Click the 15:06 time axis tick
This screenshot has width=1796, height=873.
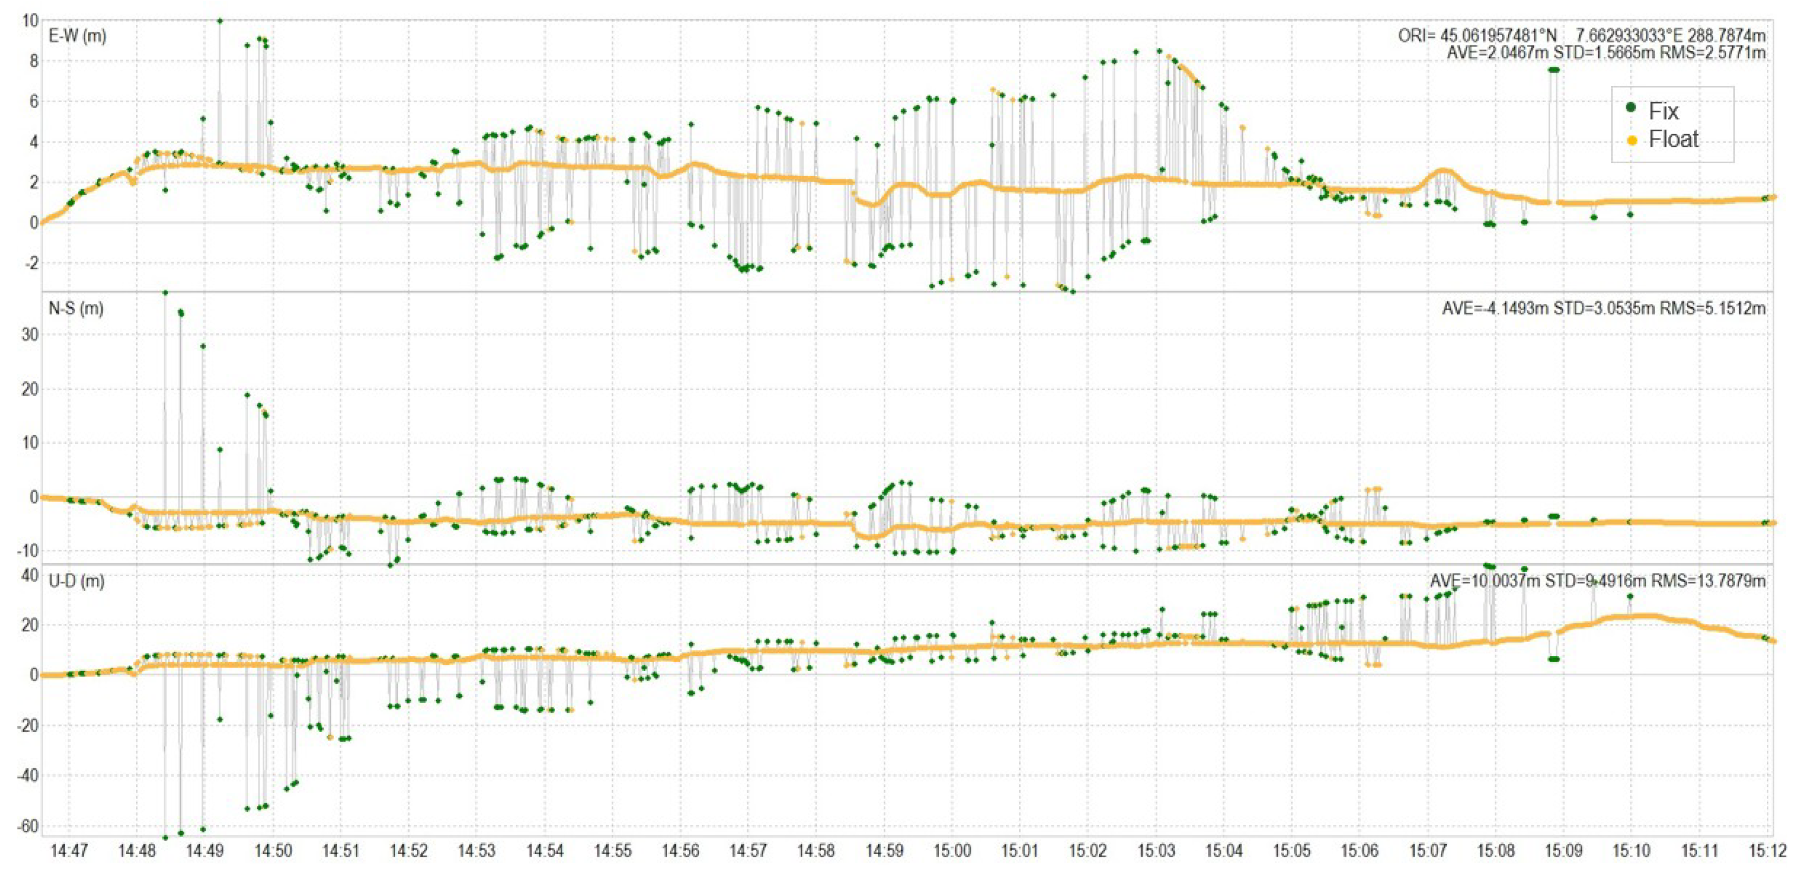(1360, 851)
